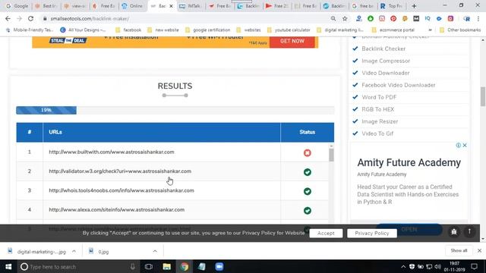486x273 pixels.
Task: Click the red Pinterest extension icon
Action: [393, 18]
